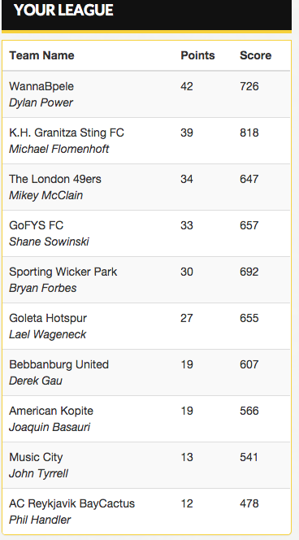Select manager Joaquin Basauri
299x540 pixels.
pyautogui.click(x=50, y=427)
